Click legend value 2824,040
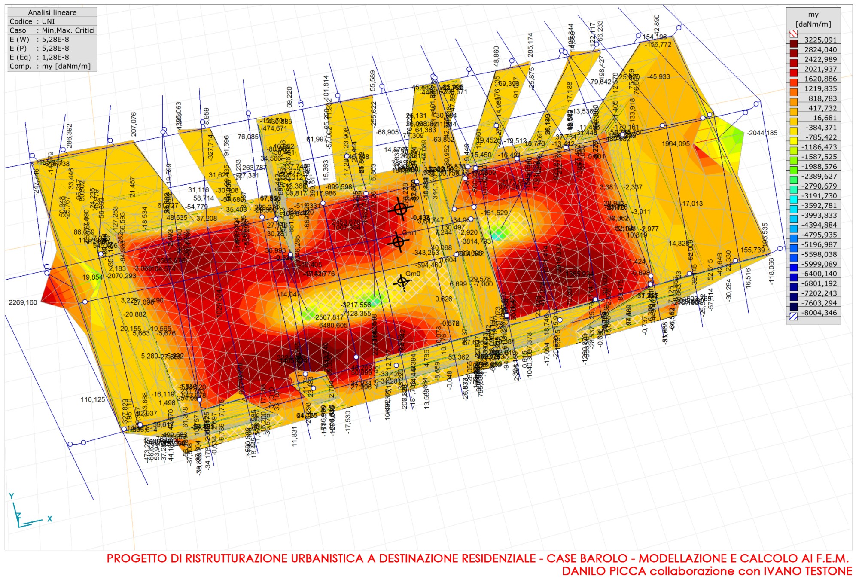The image size is (859, 579). pos(820,49)
